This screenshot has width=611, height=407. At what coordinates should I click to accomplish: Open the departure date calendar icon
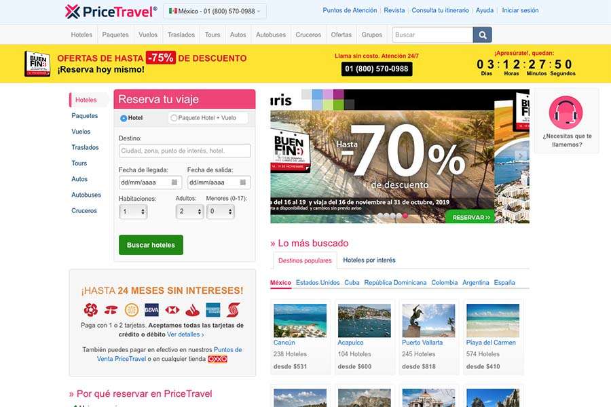click(x=243, y=182)
